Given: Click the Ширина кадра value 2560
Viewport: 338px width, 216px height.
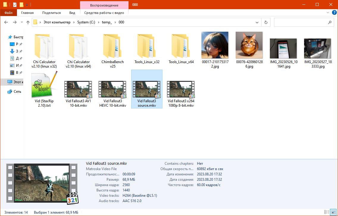Looking at the screenshot, I should [126, 185].
